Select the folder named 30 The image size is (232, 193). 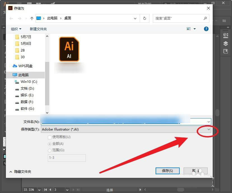coord(20,57)
